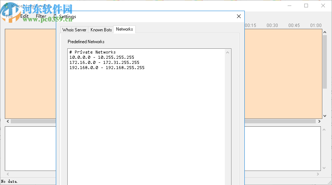The image size is (332, 185).
Task: Click the 192.168.0.0 - 192.168.255.255 range line
Action: (107, 68)
